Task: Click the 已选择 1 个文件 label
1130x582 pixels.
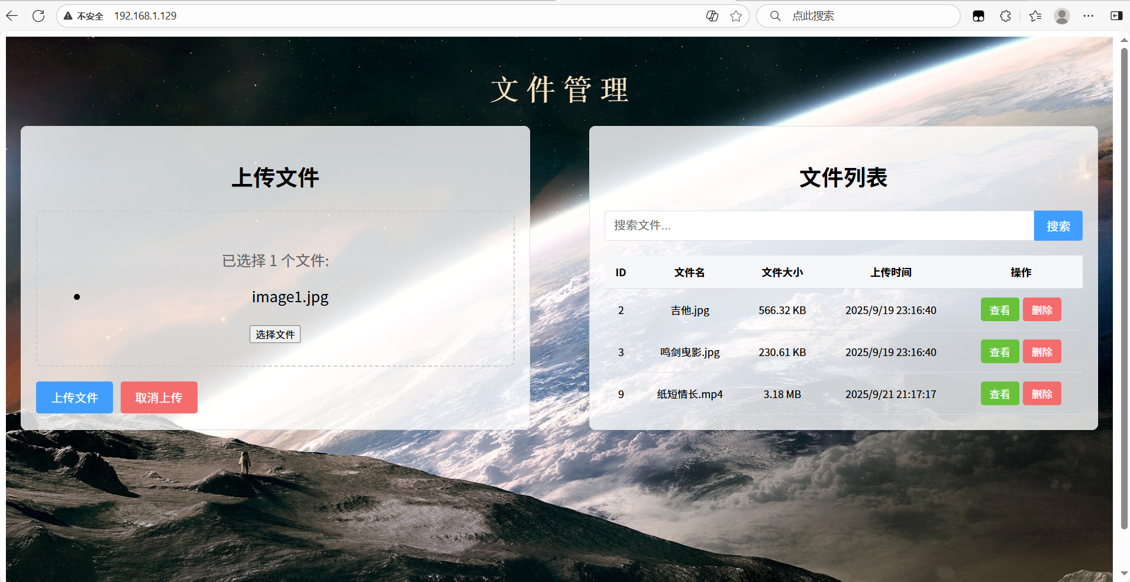Action: point(276,260)
